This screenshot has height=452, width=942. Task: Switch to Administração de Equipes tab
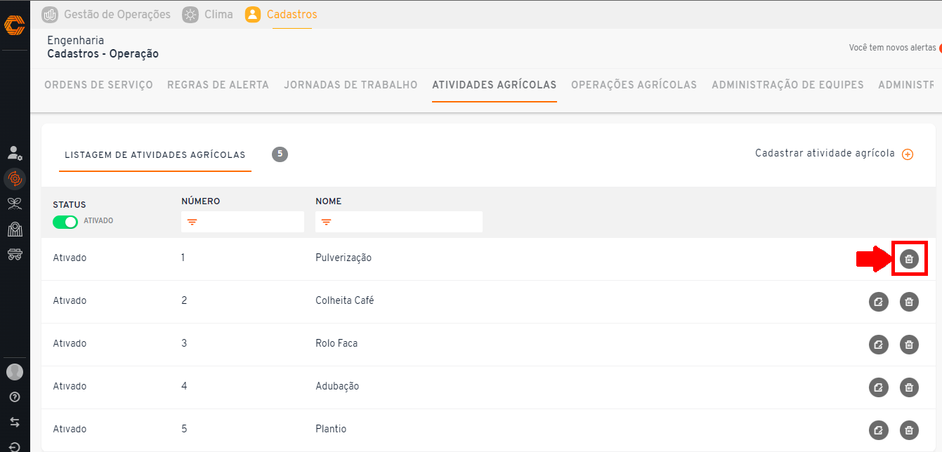point(788,85)
